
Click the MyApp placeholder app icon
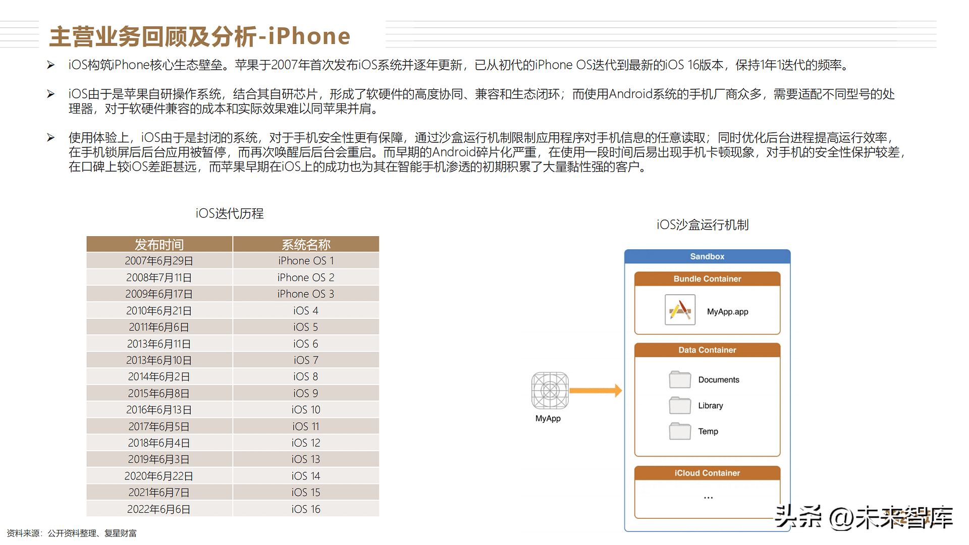[550, 391]
